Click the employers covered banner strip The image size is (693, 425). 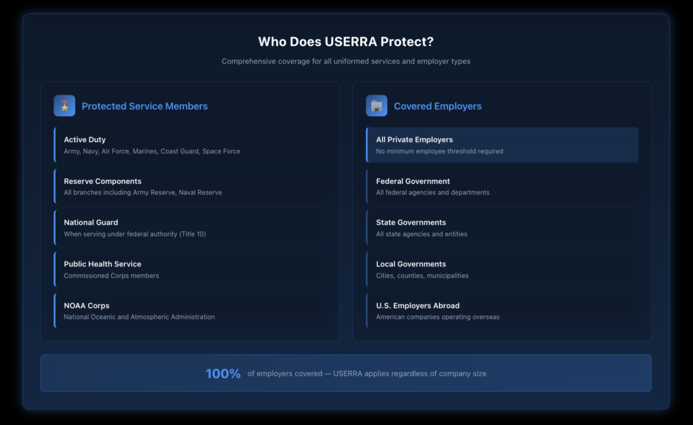point(346,373)
